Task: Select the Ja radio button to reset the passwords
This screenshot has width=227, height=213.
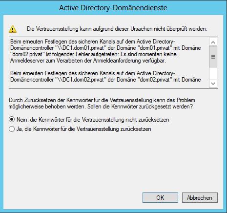Action: (x=12, y=129)
